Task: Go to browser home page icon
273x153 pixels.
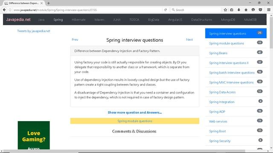Action: pos(246,10)
